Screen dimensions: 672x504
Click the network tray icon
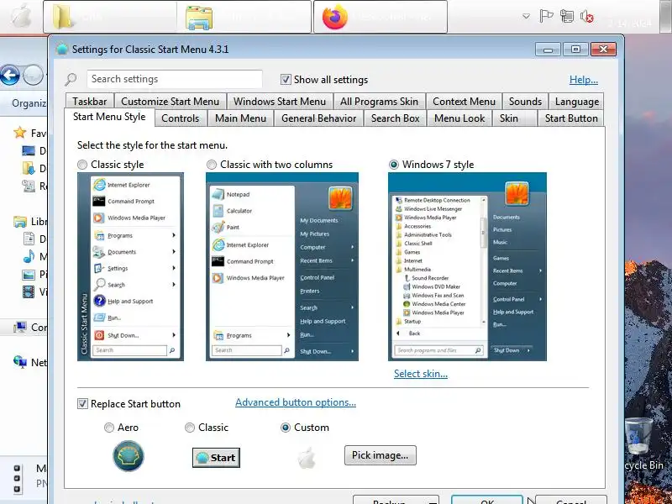click(566, 16)
